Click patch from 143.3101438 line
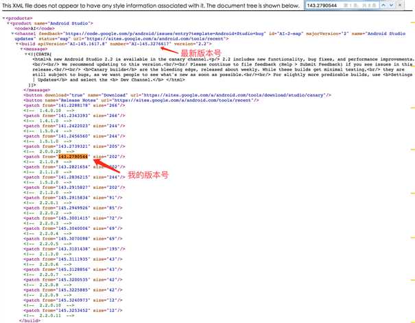The image size is (415, 323). (74, 249)
